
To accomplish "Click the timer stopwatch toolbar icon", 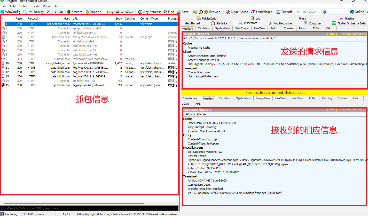I will coord(201,12).
